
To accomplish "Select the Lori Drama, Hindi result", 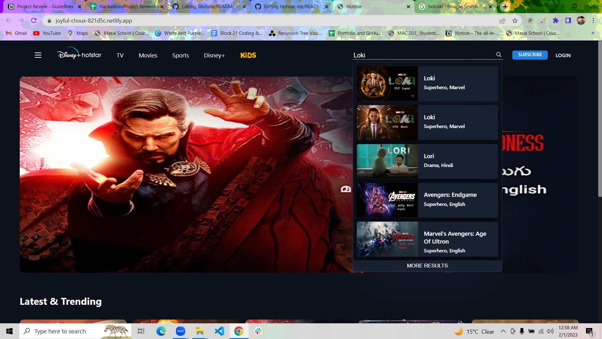I will (427, 161).
